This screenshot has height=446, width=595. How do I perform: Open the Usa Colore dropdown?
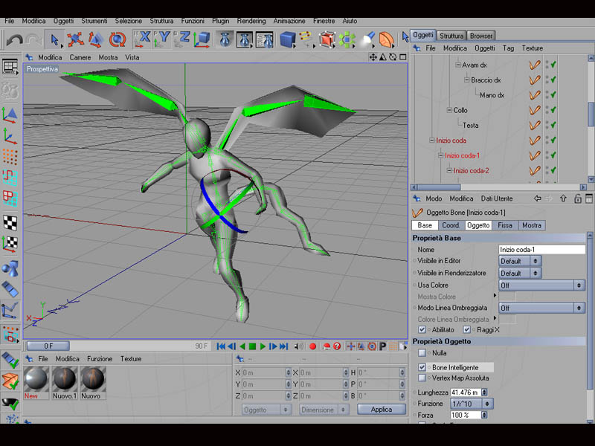click(541, 285)
